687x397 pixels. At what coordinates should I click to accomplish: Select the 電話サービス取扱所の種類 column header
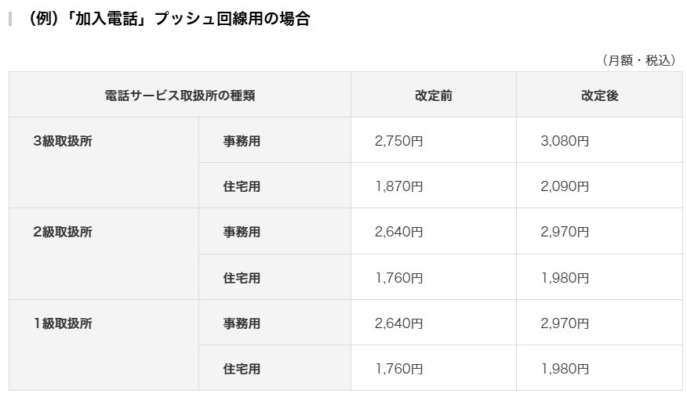180,96
